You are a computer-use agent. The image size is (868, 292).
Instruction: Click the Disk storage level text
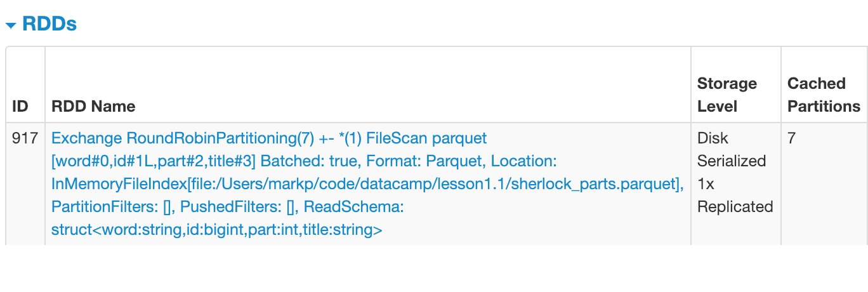coord(713,138)
